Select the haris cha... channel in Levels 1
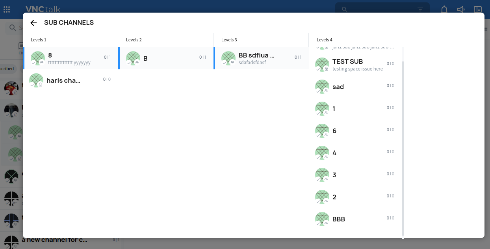This screenshot has height=249, width=490. pyautogui.click(x=63, y=80)
